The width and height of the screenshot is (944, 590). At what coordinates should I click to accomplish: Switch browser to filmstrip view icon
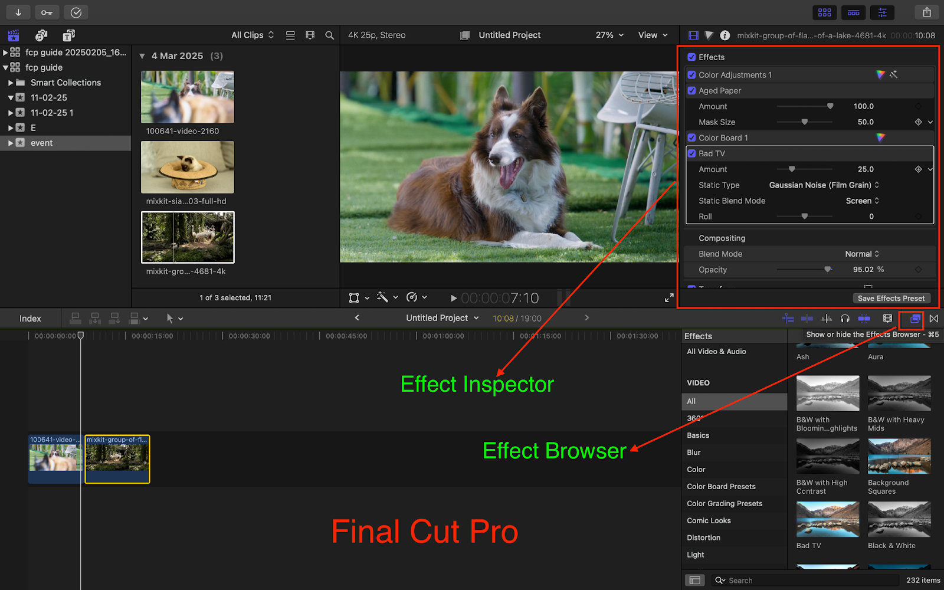[310, 35]
